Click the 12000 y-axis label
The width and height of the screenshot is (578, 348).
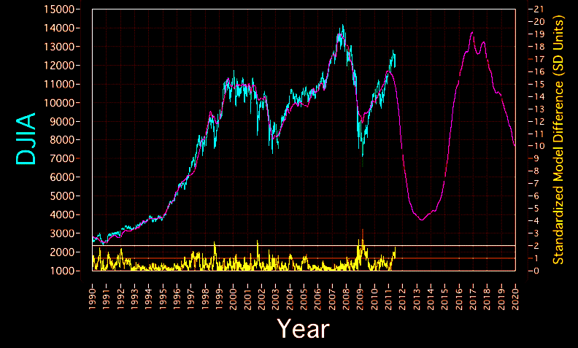pos(59,66)
